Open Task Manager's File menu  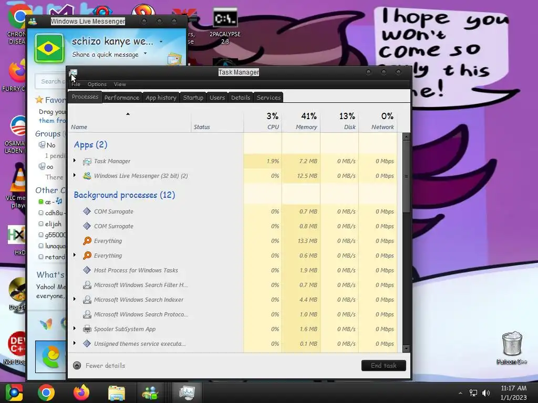[x=76, y=84]
